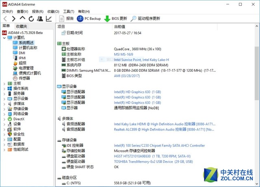Open the MSI MS-16J9 motherboard link
Screen dimensions: 260x187
point(123,54)
